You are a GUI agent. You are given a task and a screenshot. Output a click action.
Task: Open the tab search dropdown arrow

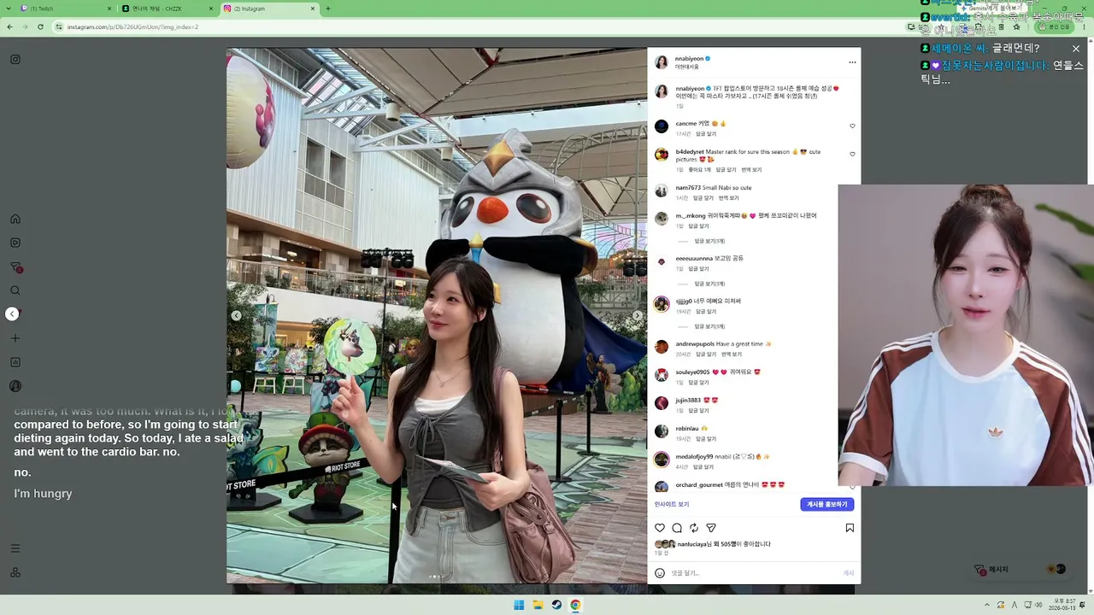7,9
